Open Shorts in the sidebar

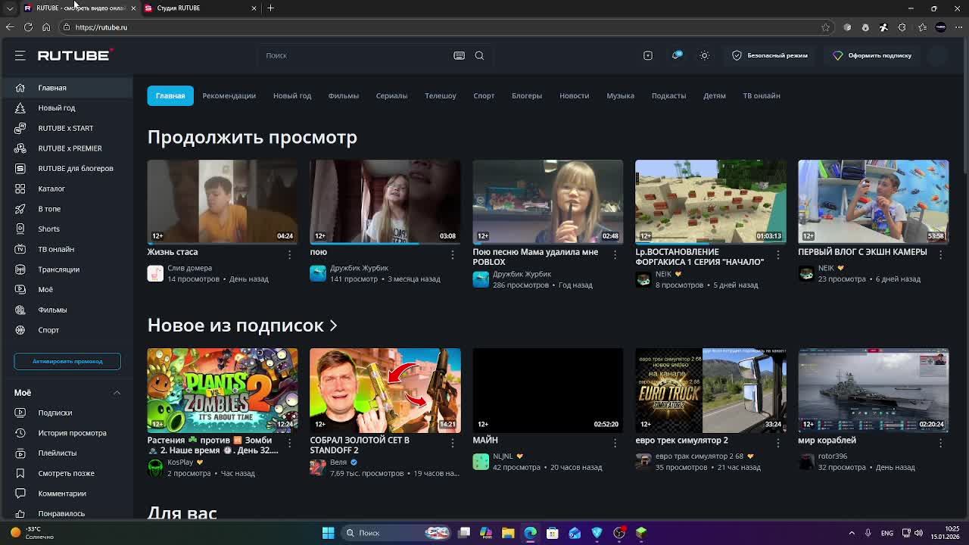tap(48, 229)
